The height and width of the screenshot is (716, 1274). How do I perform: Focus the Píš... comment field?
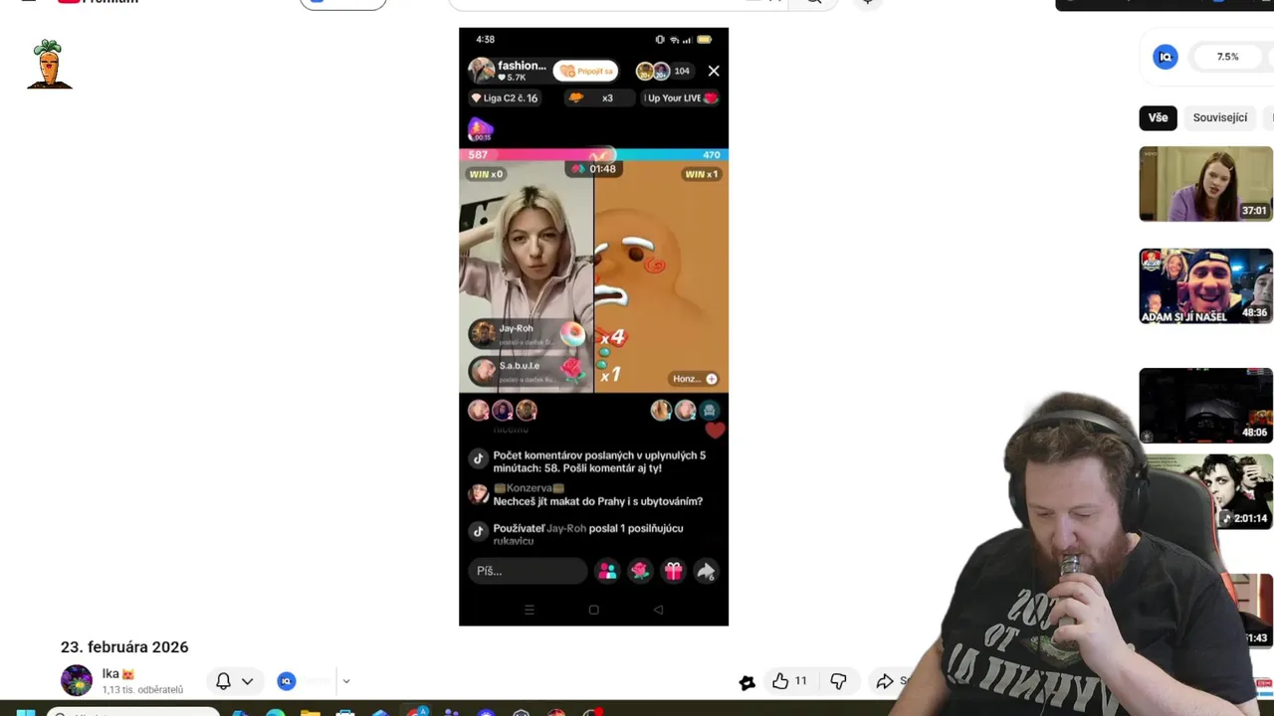pyautogui.click(x=528, y=571)
